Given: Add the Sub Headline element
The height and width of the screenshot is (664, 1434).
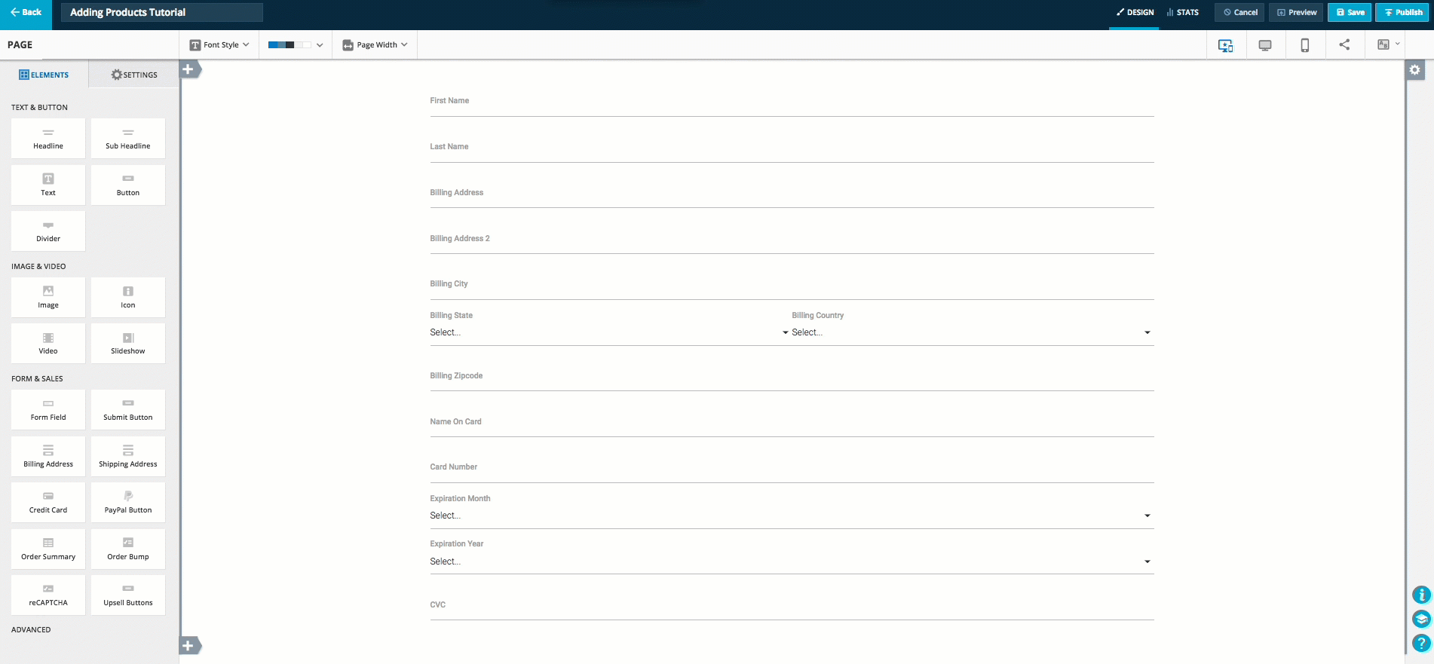Looking at the screenshot, I should coord(128,139).
